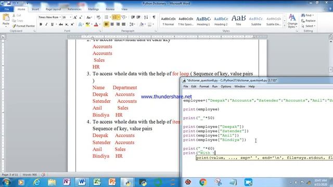Toggle Justify alignment
The width and height of the screenshot is (333, 187).
(124, 24)
